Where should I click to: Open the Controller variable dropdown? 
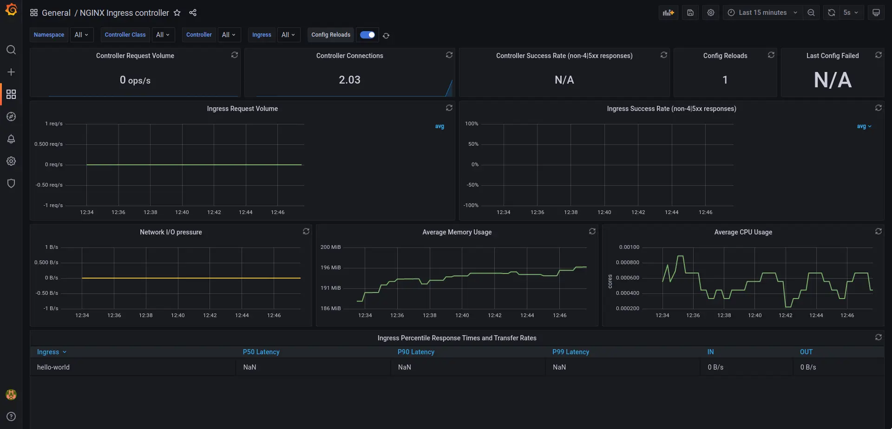(229, 35)
